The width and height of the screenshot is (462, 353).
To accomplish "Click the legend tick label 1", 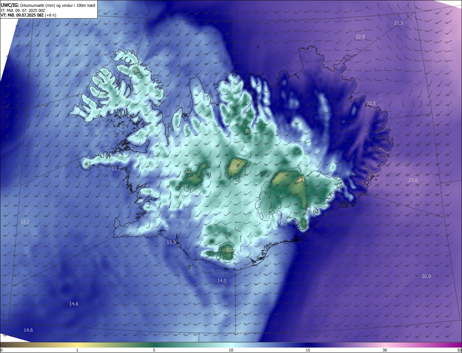I will click(77, 350).
